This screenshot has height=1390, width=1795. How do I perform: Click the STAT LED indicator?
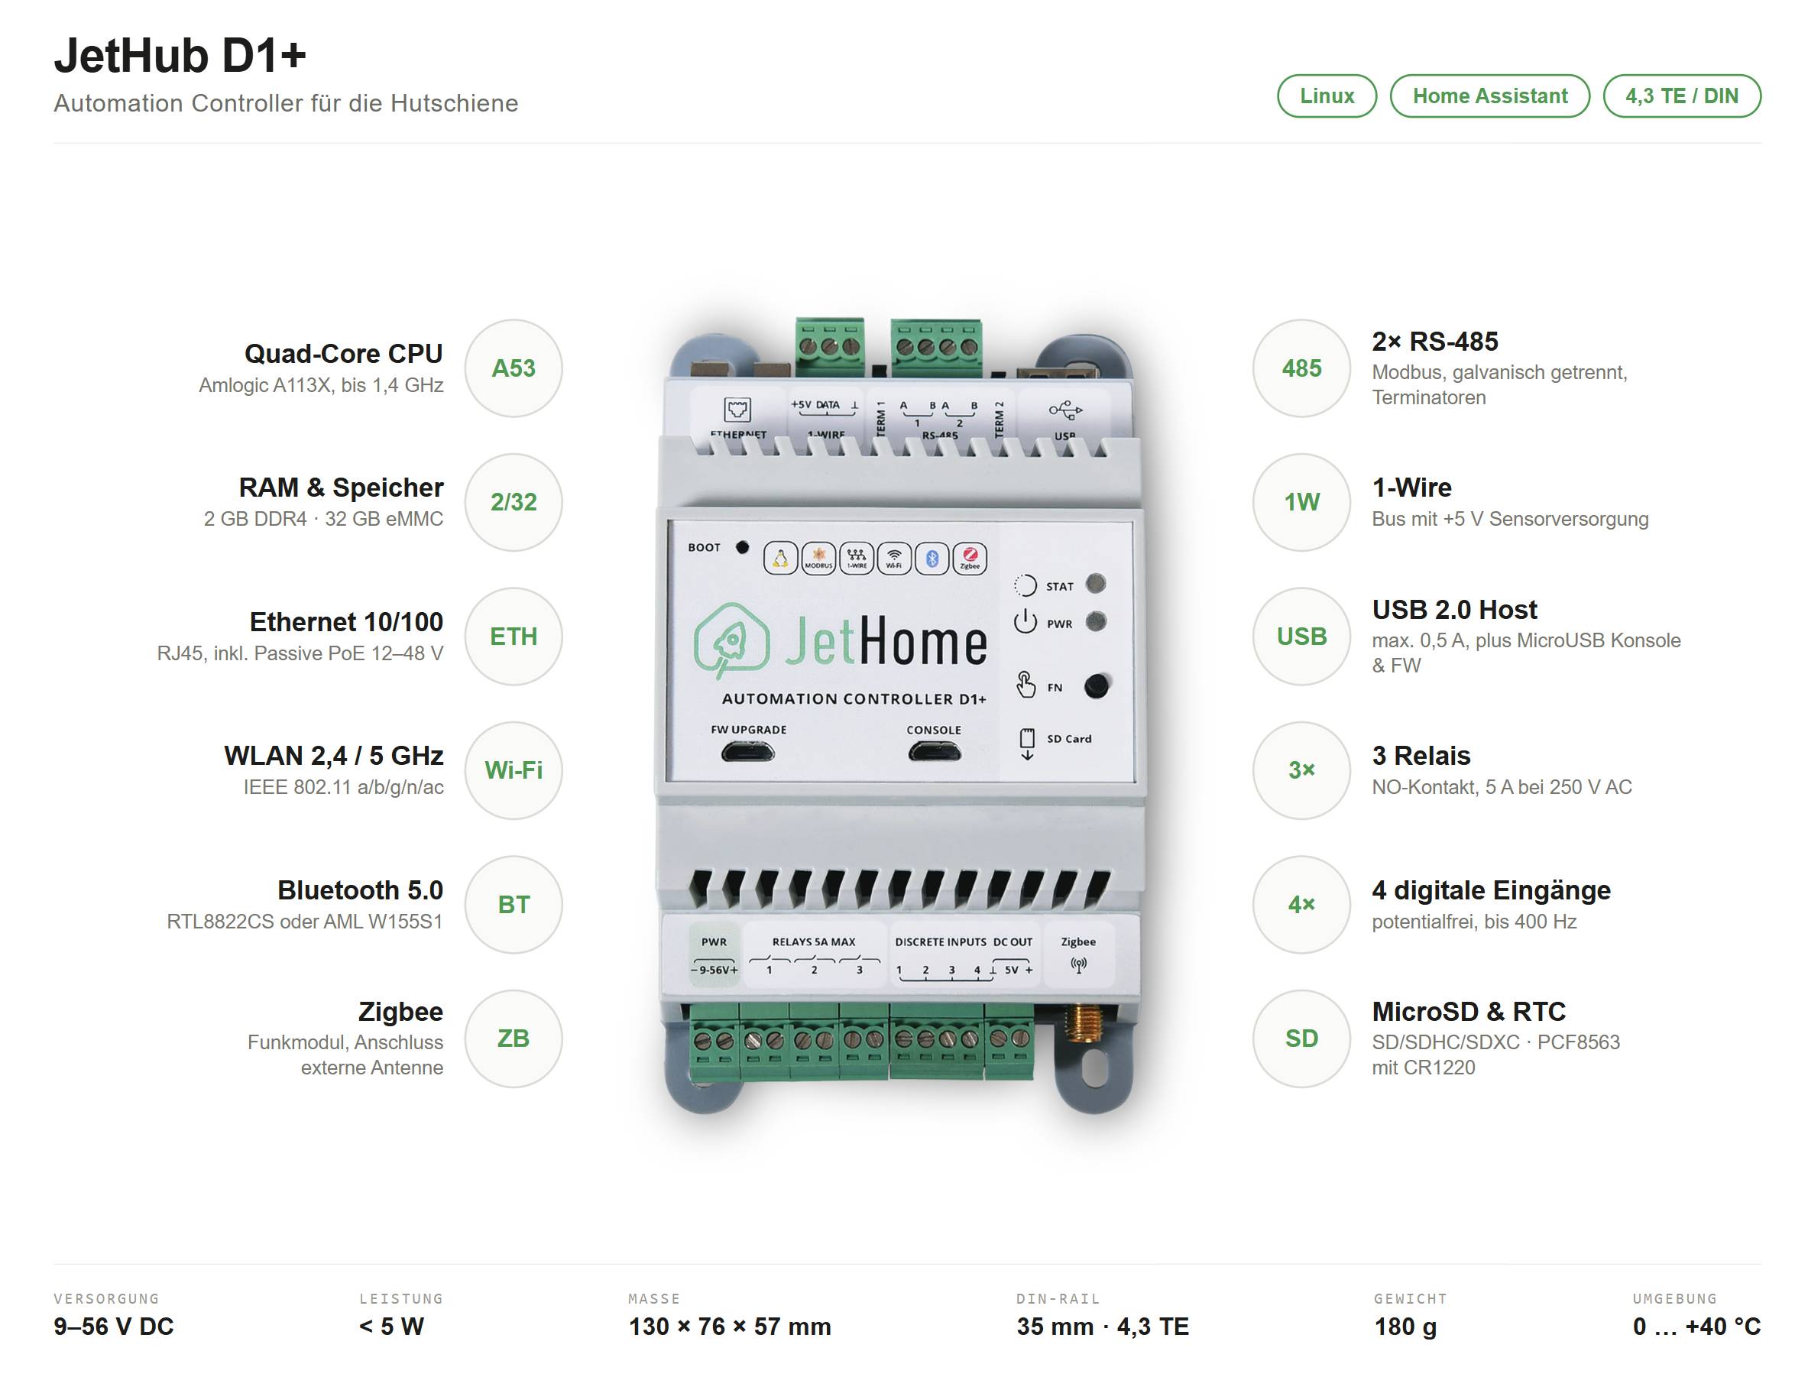(x=1096, y=584)
